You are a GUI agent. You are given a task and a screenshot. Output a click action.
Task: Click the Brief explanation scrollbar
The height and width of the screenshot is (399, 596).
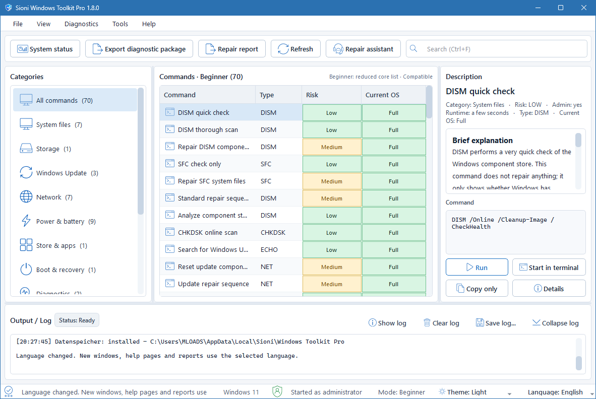pyautogui.click(x=578, y=140)
